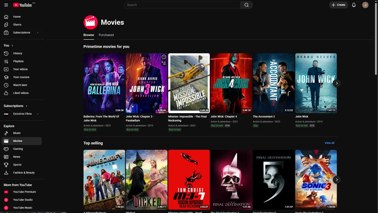Open the Ballerina movie poster
The width and height of the screenshot is (378, 213).
click(104, 83)
